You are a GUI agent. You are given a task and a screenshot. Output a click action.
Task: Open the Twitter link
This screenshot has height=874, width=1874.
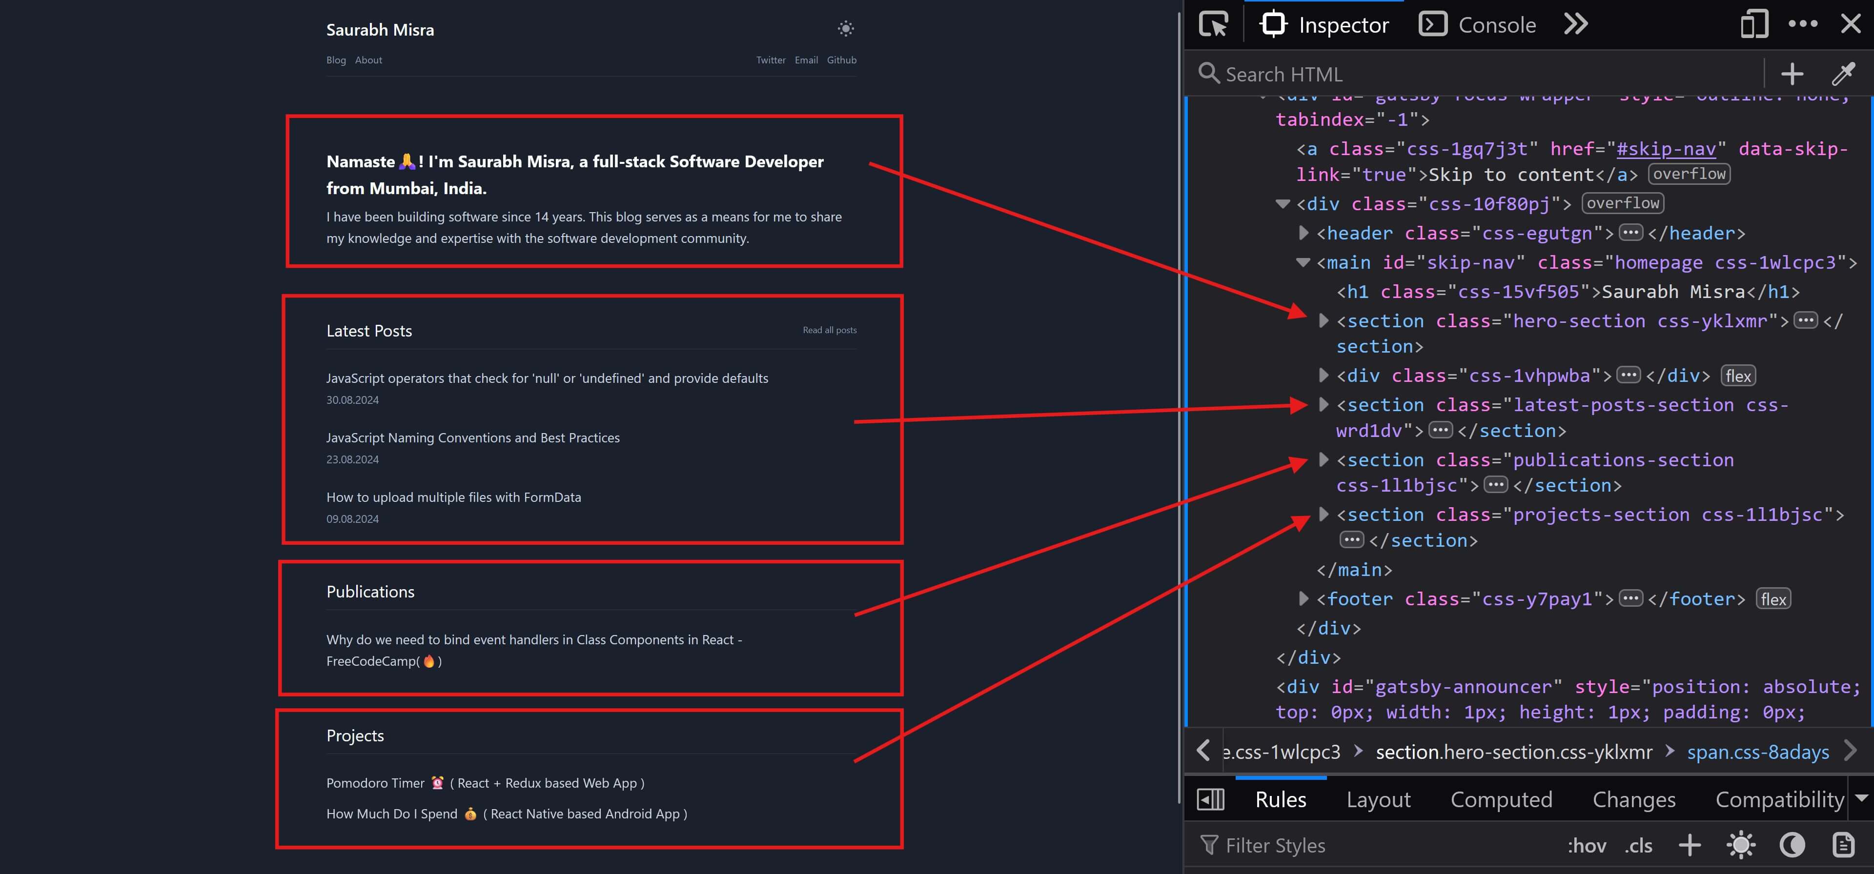pos(771,60)
